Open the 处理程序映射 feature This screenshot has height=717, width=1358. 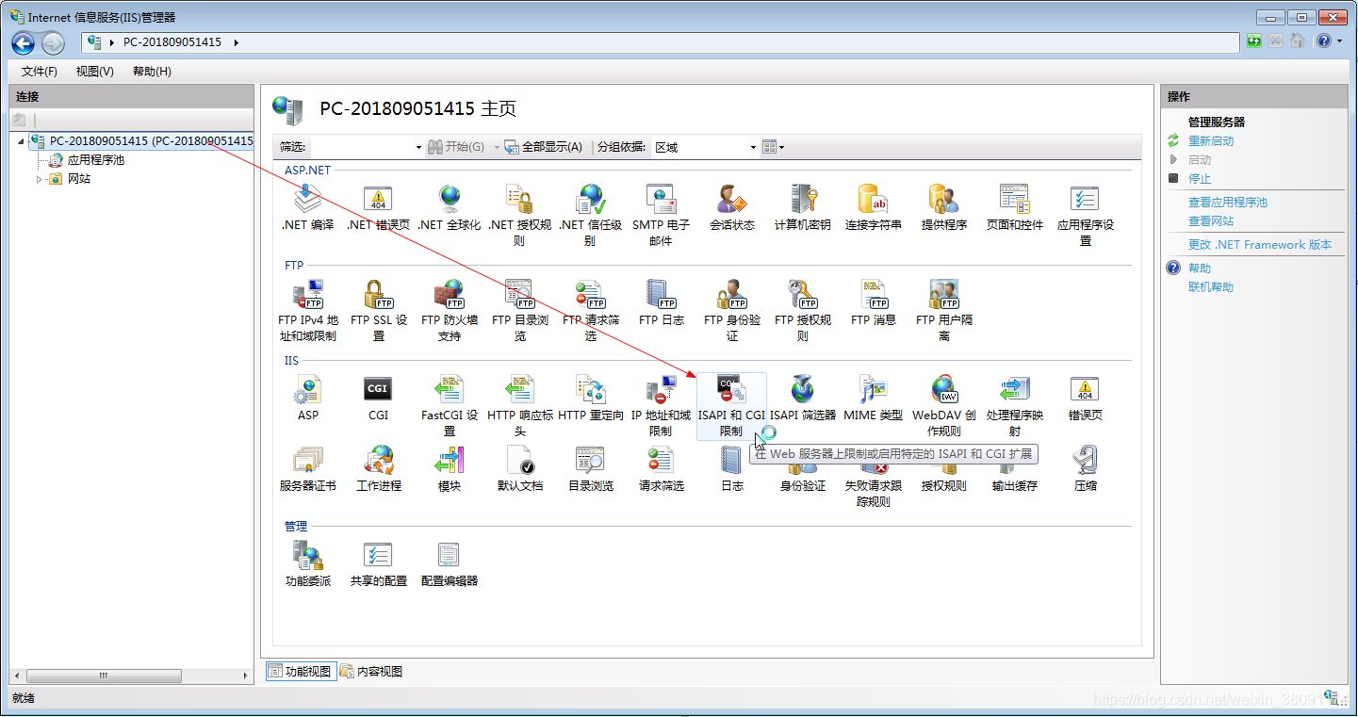click(1015, 405)
